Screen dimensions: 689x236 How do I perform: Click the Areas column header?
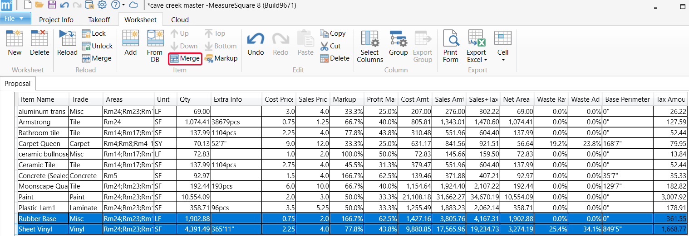128,99
